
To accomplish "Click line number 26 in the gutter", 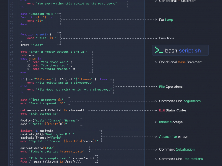I will [12, 52].
